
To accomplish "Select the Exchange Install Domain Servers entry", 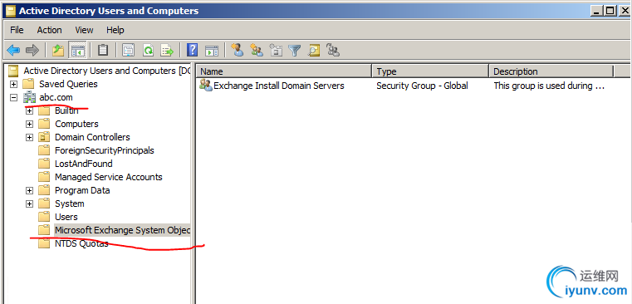I will click(x=279, y=86).
